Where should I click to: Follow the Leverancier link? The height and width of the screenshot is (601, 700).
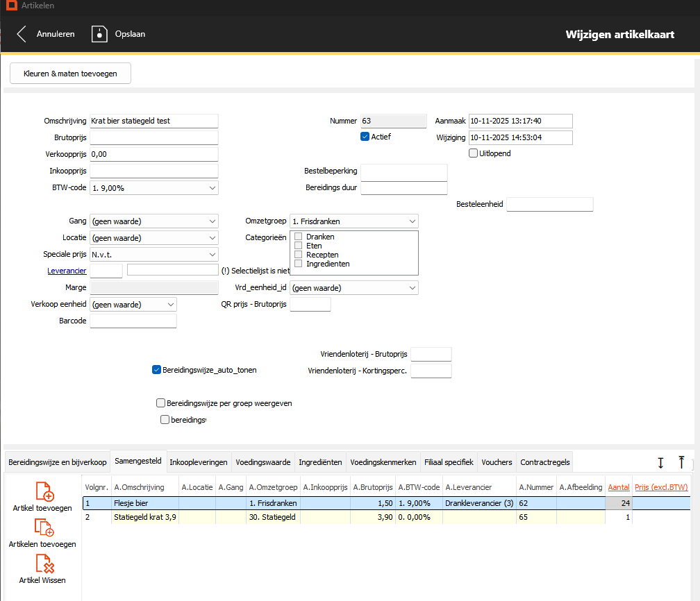(67, 271)
